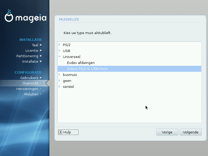Click the seriëel tree row label

click(68, 87)
